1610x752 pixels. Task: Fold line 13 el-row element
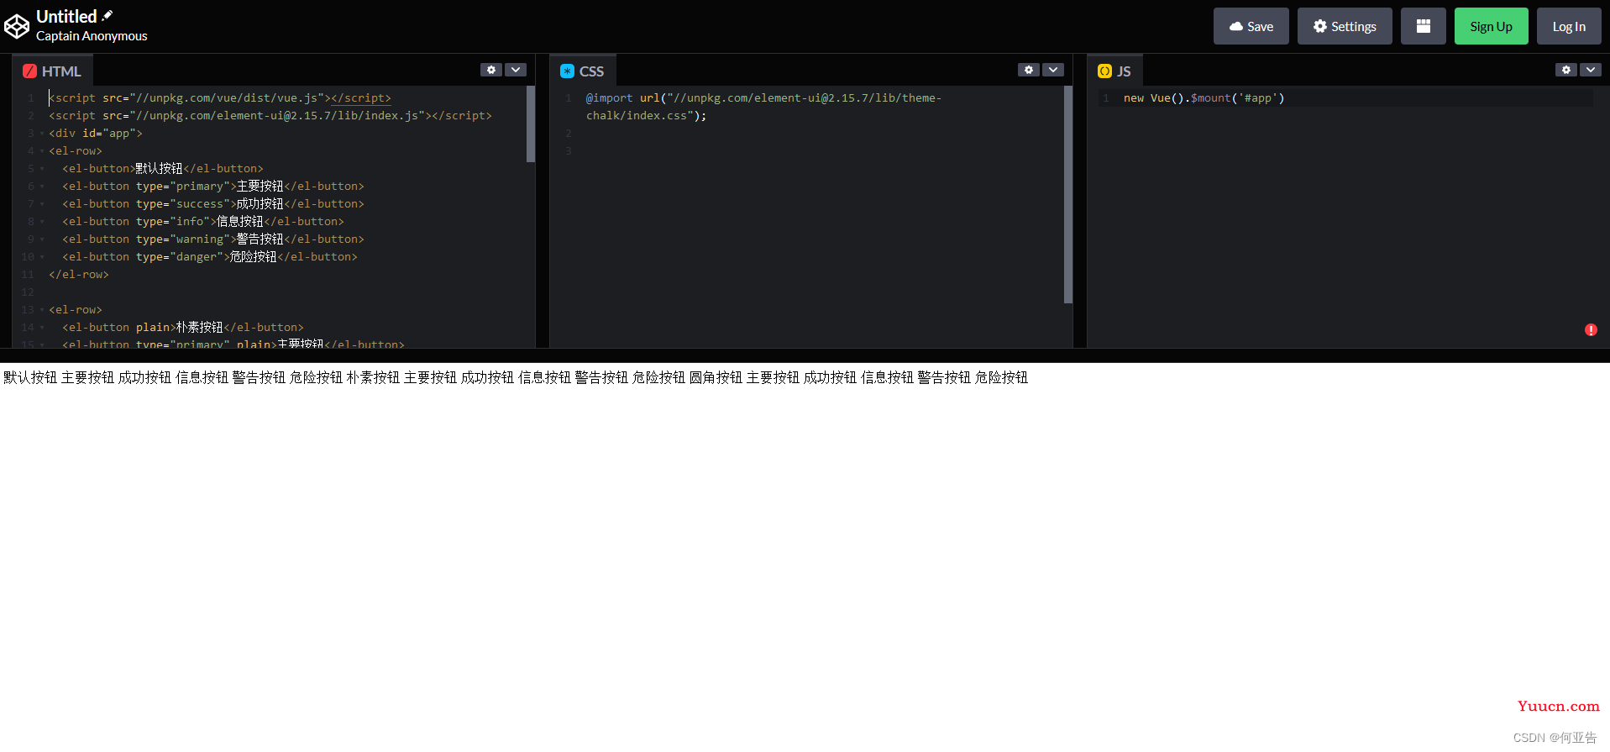pyautogui.click(x=42, y=310)
